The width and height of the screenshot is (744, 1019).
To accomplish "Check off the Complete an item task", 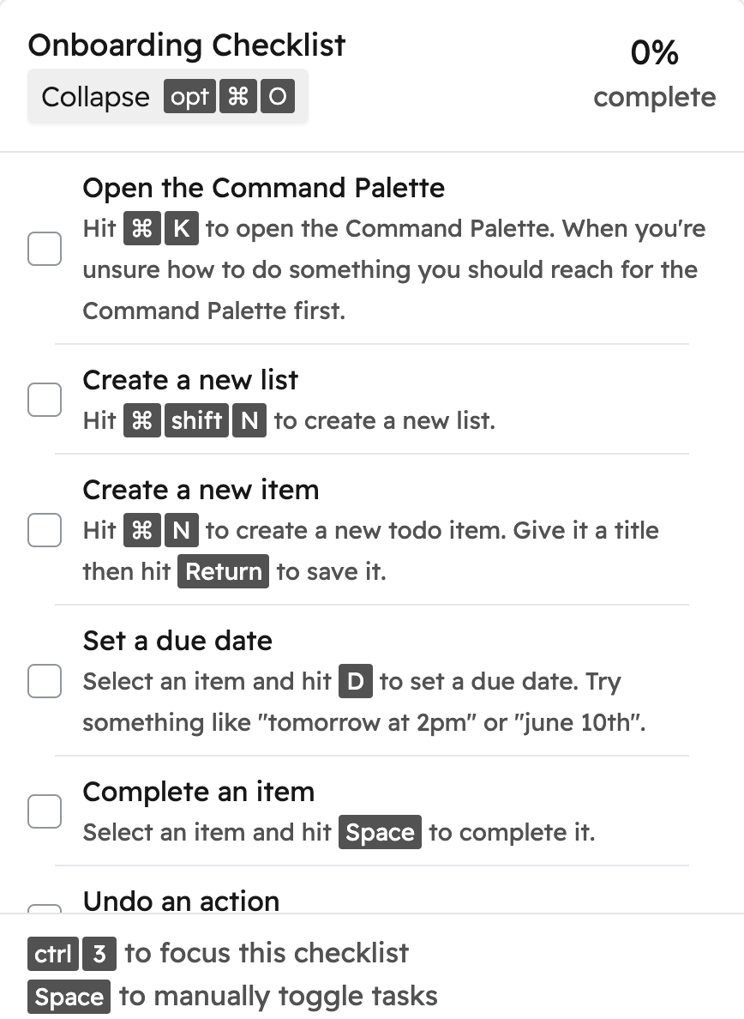I will [x=45, y=811].
